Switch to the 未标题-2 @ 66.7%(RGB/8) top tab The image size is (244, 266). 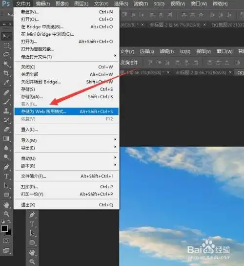175,25
